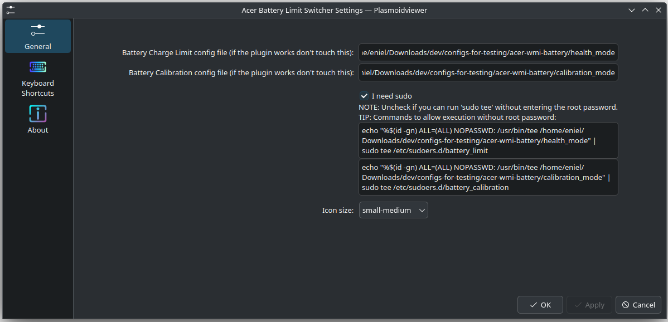Expand the Icon size dropdown

tap(393, 210)
